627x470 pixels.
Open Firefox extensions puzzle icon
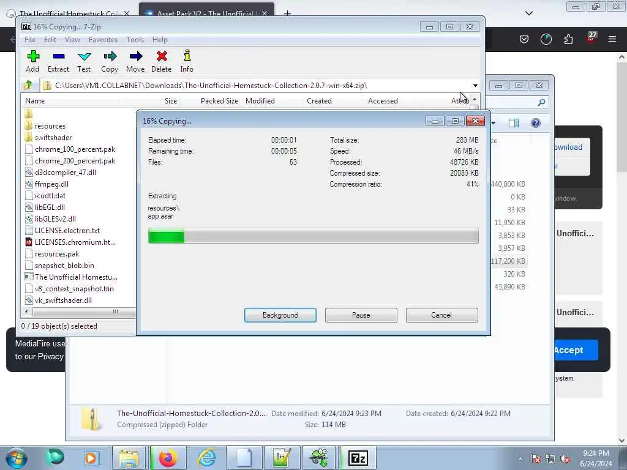[x=568, y=39]
